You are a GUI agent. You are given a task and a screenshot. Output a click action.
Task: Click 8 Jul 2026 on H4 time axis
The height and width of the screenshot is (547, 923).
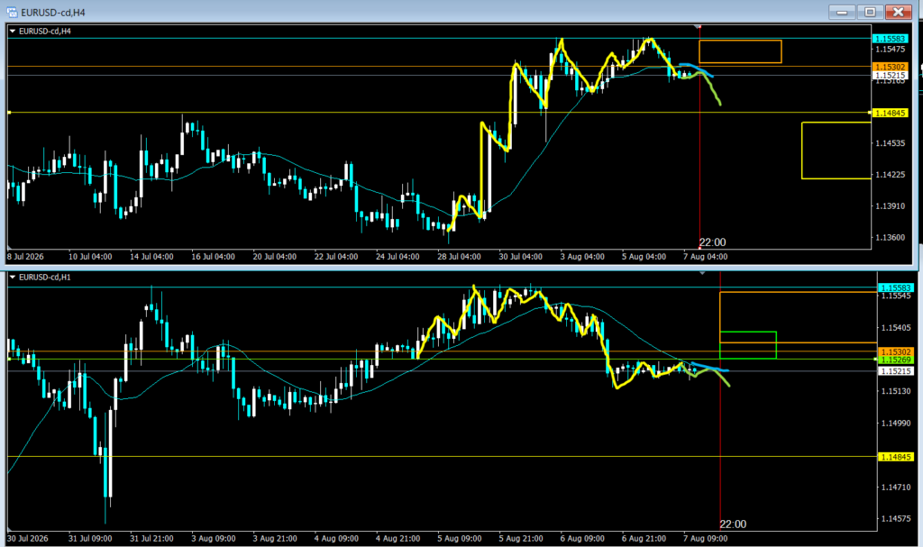tap(25, 257)
